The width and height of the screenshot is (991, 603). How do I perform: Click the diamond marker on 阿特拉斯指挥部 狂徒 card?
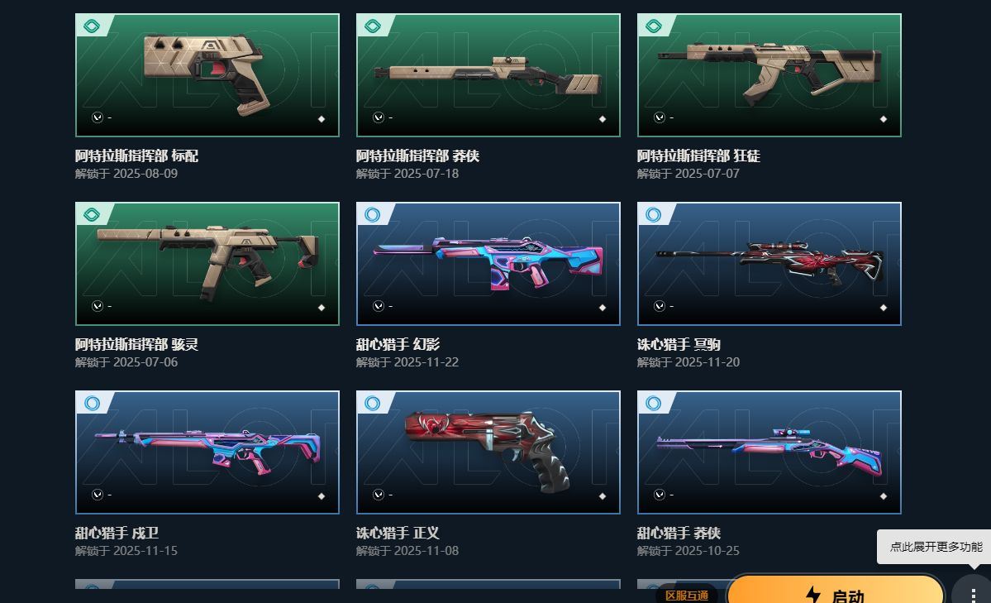(883, 119)
